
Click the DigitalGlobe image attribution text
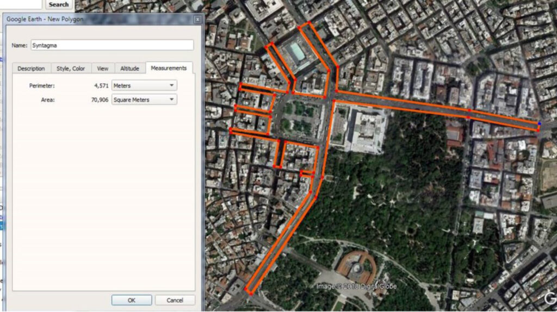click(357, 286)
